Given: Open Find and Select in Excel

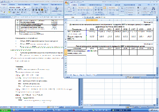Looking at the screenshot, I should coord(153,10).
